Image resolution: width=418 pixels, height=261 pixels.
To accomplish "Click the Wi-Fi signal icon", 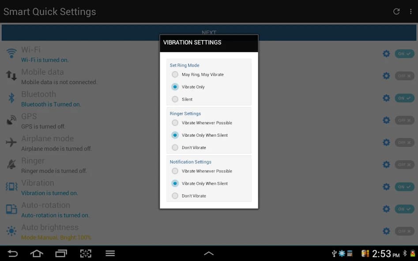I will coord(10,52).
